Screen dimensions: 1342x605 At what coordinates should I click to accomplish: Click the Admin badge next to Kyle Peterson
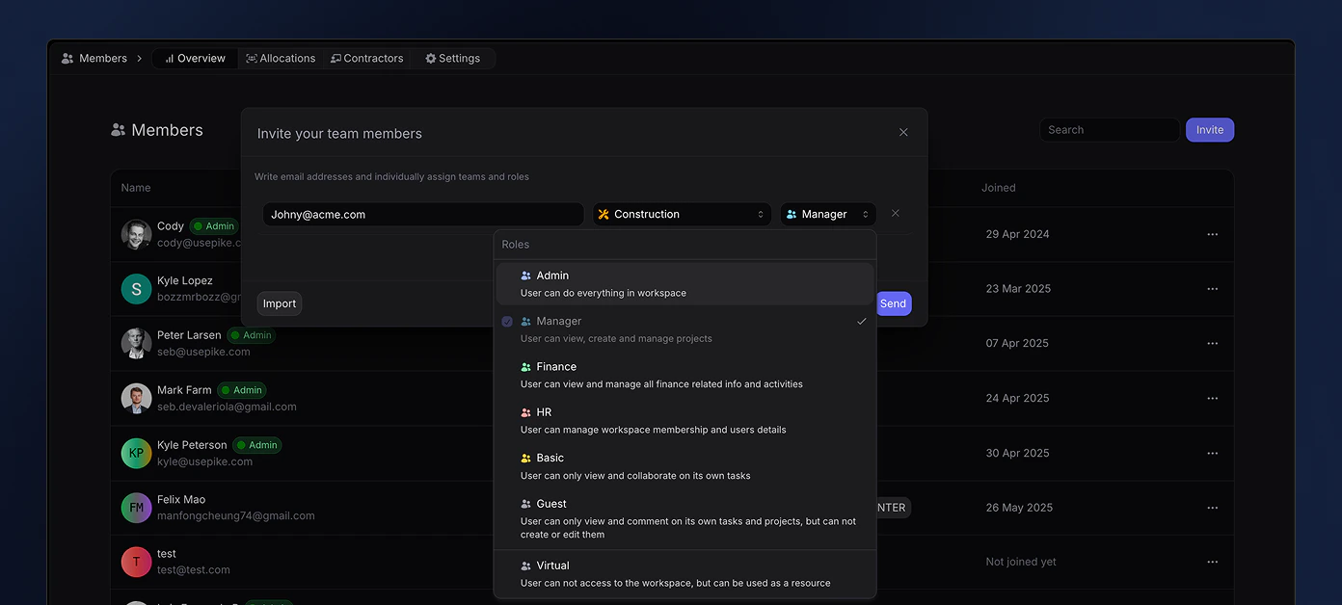point(257,445)
